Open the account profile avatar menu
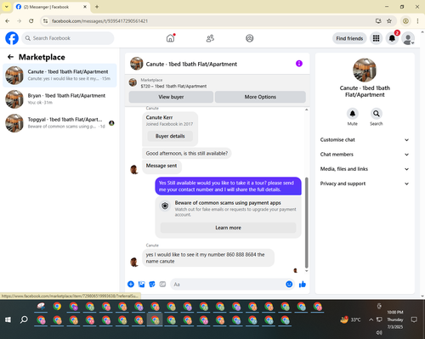 [x=408, y=38]
